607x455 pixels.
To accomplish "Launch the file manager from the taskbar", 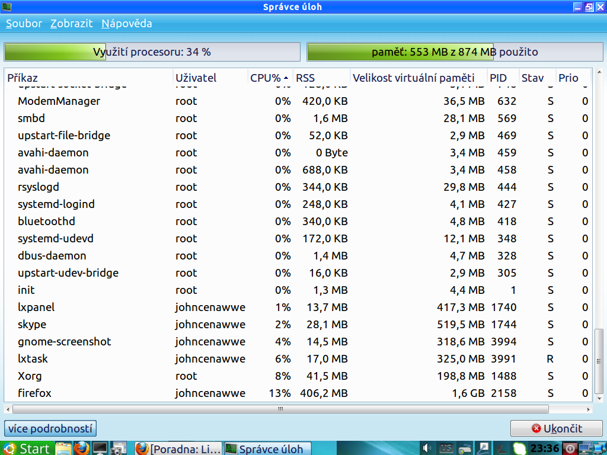I will (63, 448).
